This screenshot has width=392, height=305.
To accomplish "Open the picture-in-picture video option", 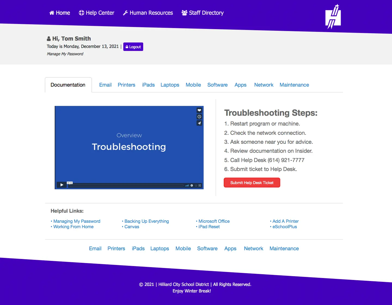I will click(x=196, y=185).
